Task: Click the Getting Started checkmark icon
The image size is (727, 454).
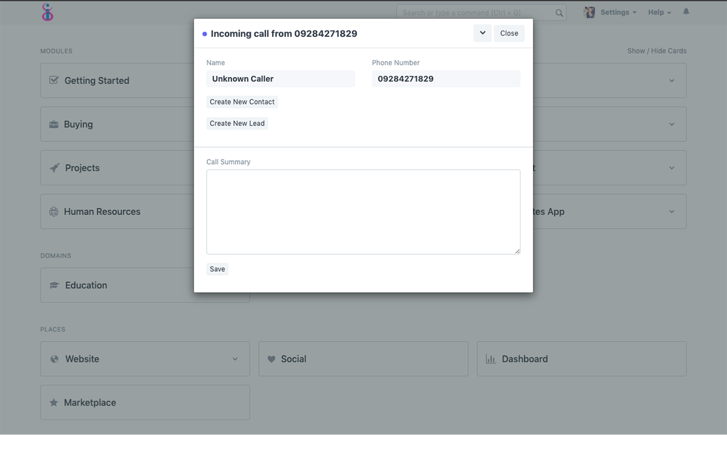Action: pos(53,80)
